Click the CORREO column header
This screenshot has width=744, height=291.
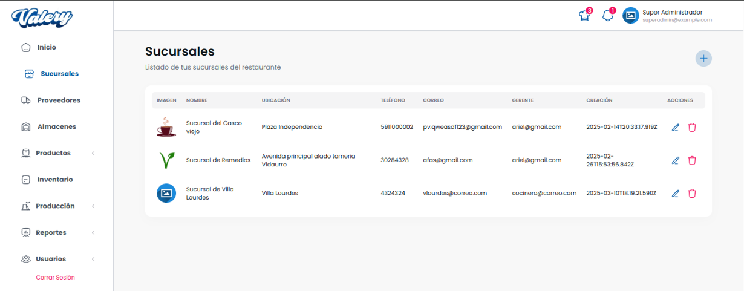tap(433, 100)
